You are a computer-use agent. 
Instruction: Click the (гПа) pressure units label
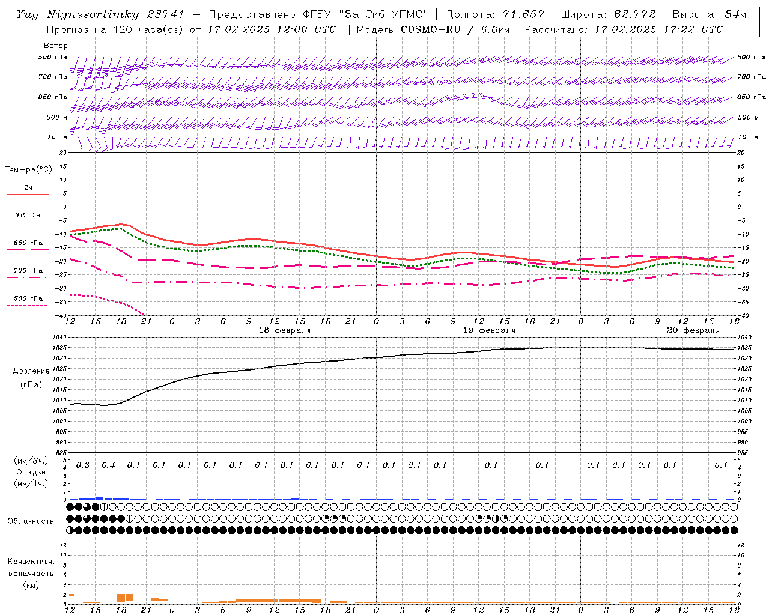[x=31, y=385]
